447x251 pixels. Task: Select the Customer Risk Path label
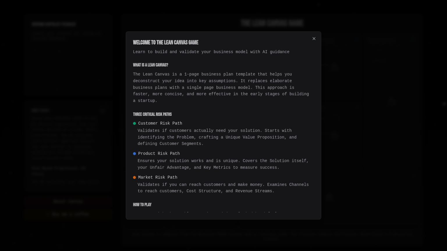pyautogui.click(x=160, y=123)
